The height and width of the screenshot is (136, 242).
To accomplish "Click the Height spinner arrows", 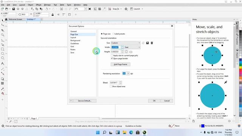I will (123, 52).
